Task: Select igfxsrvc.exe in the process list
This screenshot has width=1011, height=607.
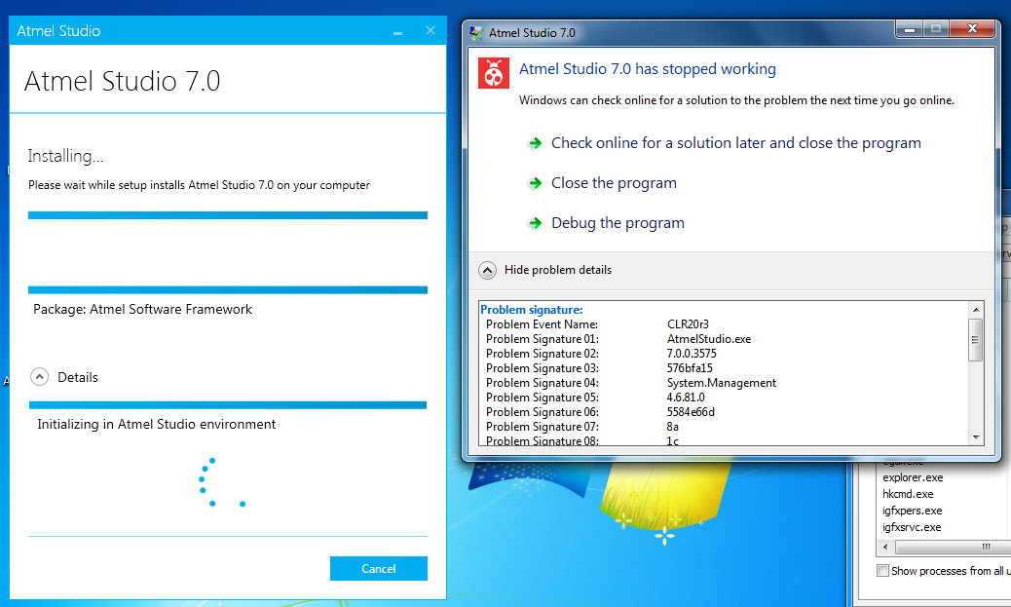Action: pyautogui.click(x=911, y=528)
